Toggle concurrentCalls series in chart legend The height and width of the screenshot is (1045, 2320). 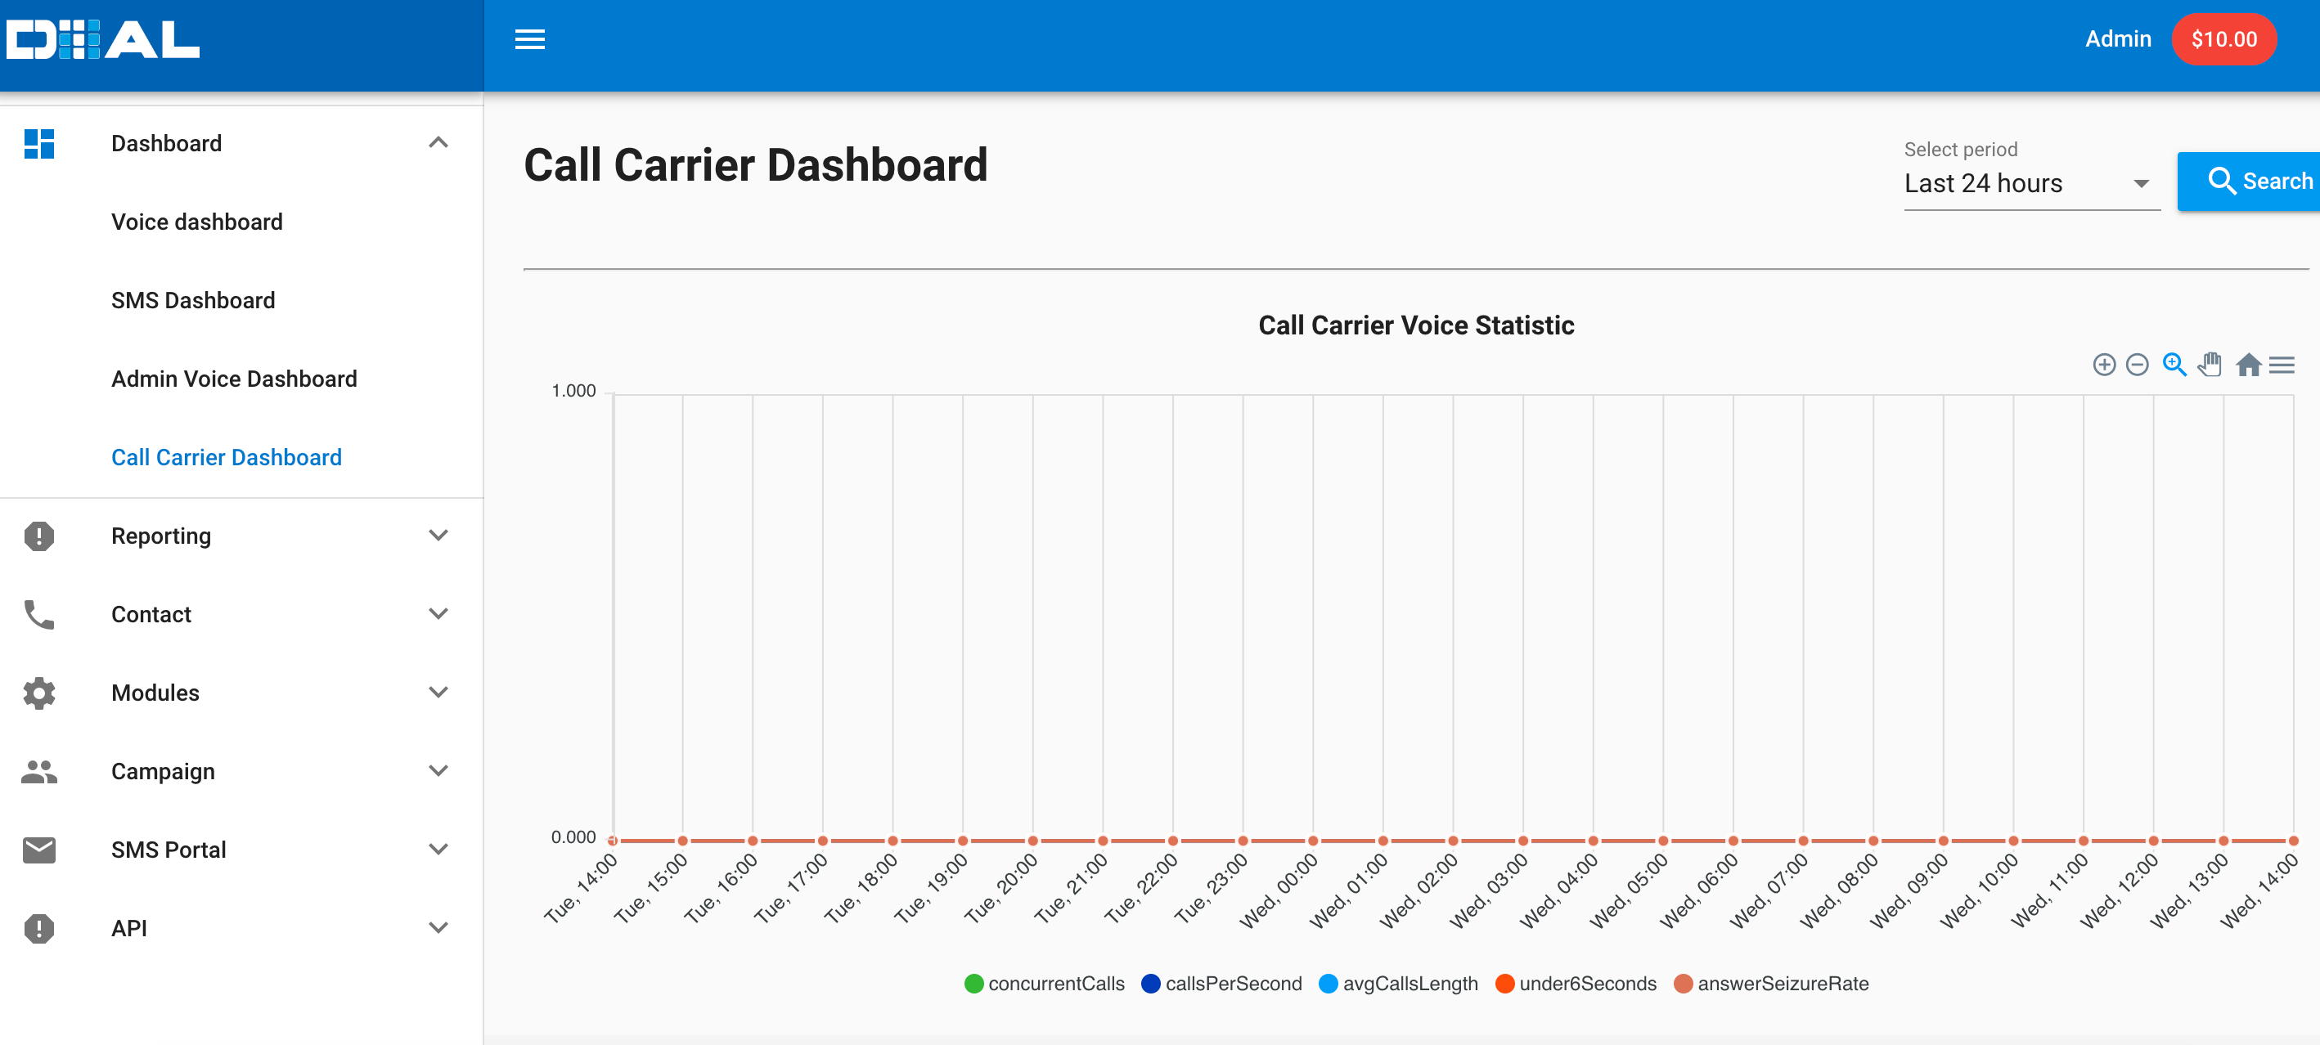pos(1045,984)
